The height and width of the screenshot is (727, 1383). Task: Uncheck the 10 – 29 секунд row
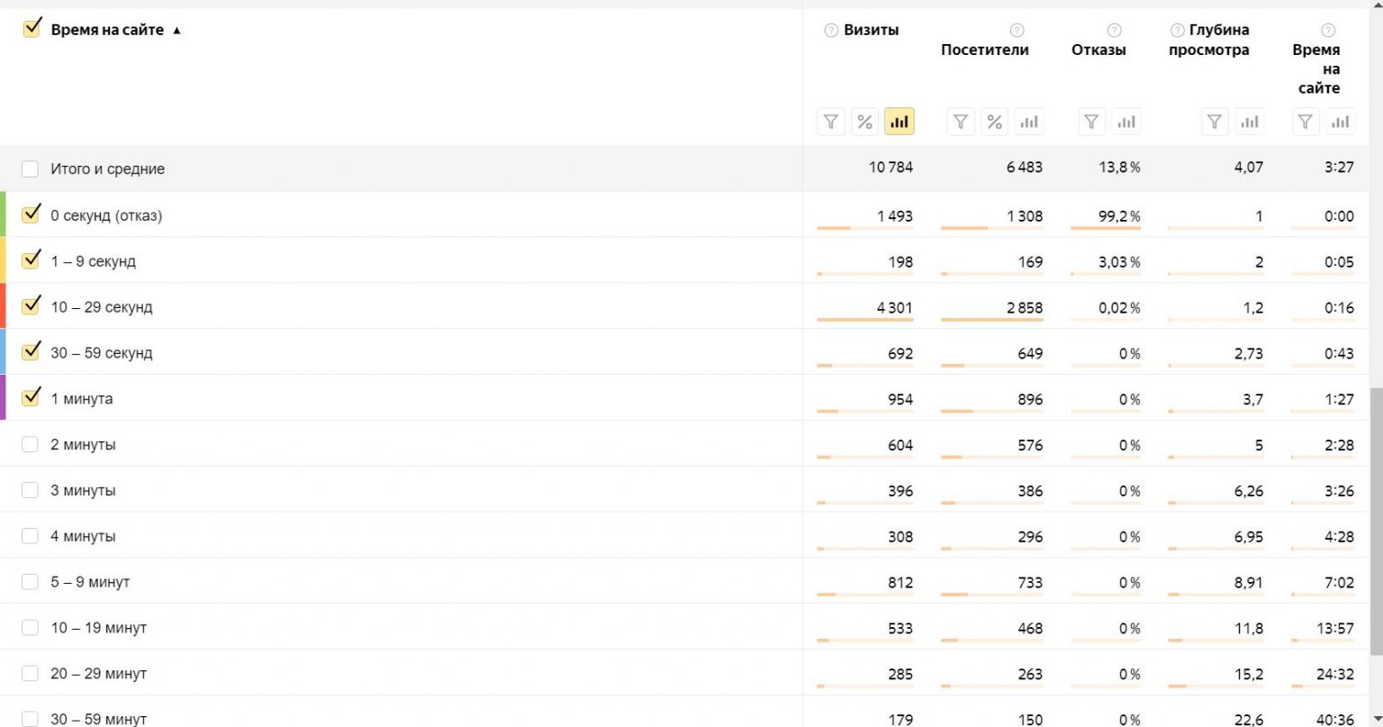[32, 306]
